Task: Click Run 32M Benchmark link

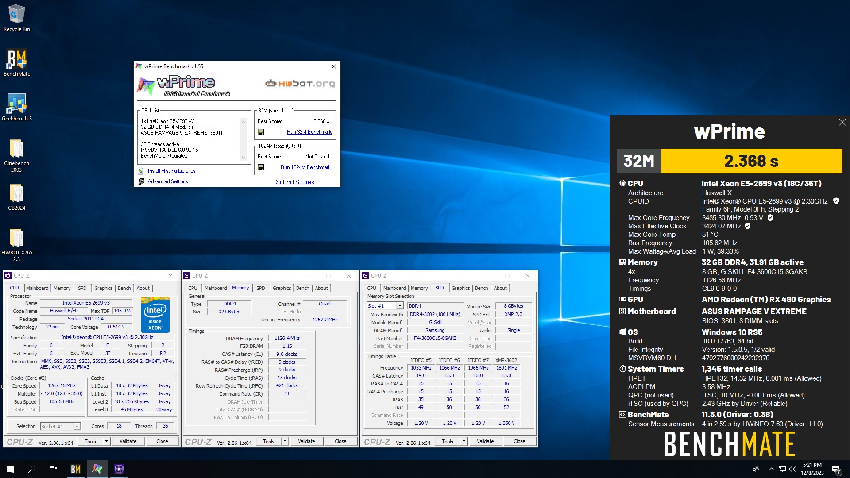Action: (309, 132)
